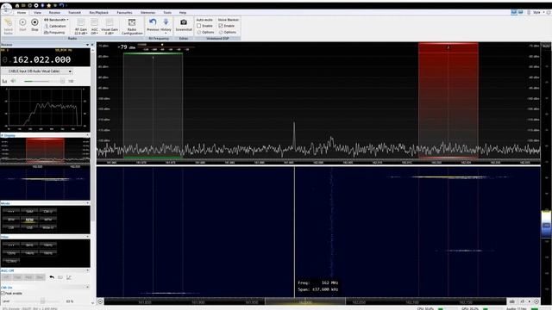Toggle the Noise Blanker Enable checkbox
This screenshot has height=310, width=552.
tap(221, 26)
